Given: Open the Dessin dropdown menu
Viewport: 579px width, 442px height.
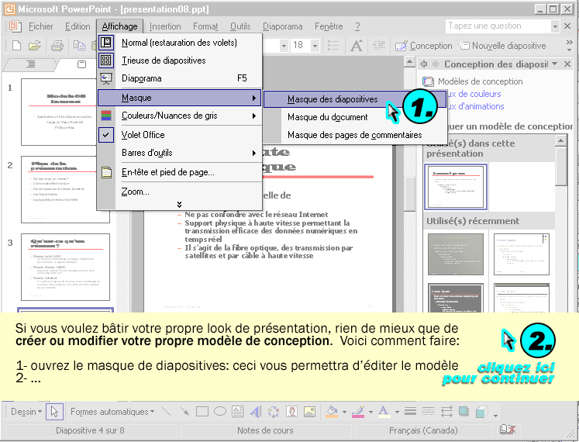Looking at the screenshot, I should [26, 411].
